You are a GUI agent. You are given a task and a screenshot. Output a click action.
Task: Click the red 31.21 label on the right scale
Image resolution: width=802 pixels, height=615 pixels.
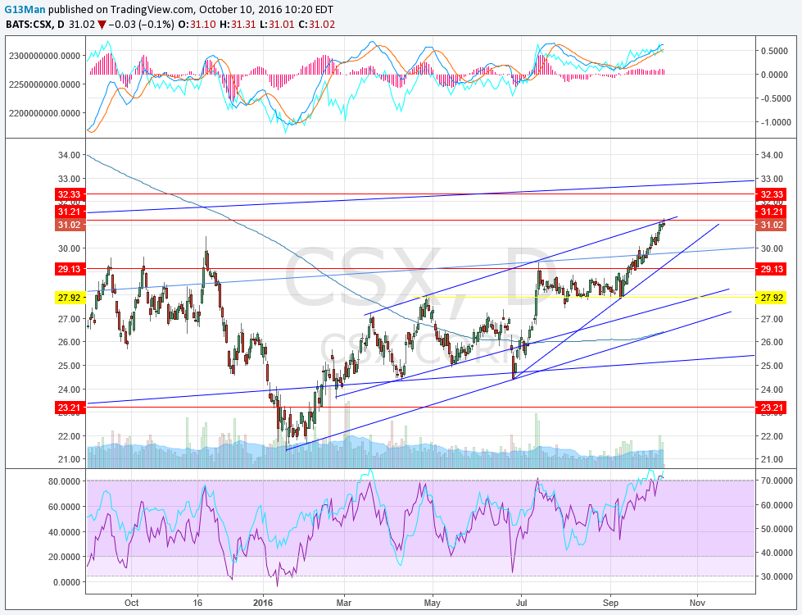771,212
